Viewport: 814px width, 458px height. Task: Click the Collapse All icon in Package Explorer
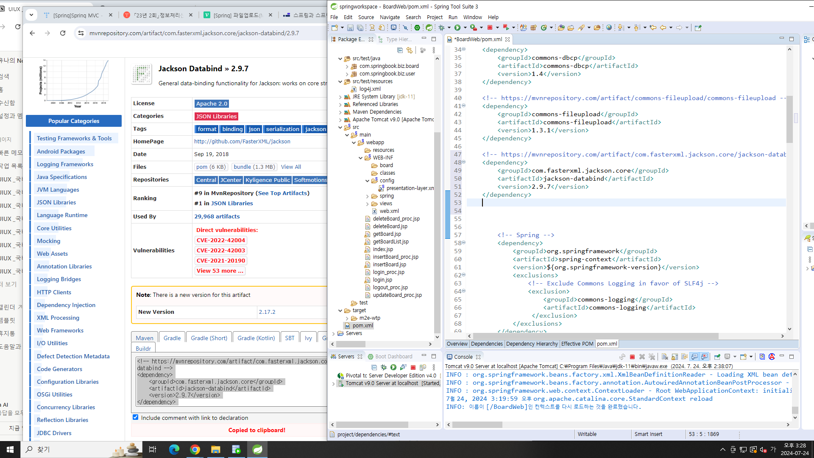click(400, 50)
